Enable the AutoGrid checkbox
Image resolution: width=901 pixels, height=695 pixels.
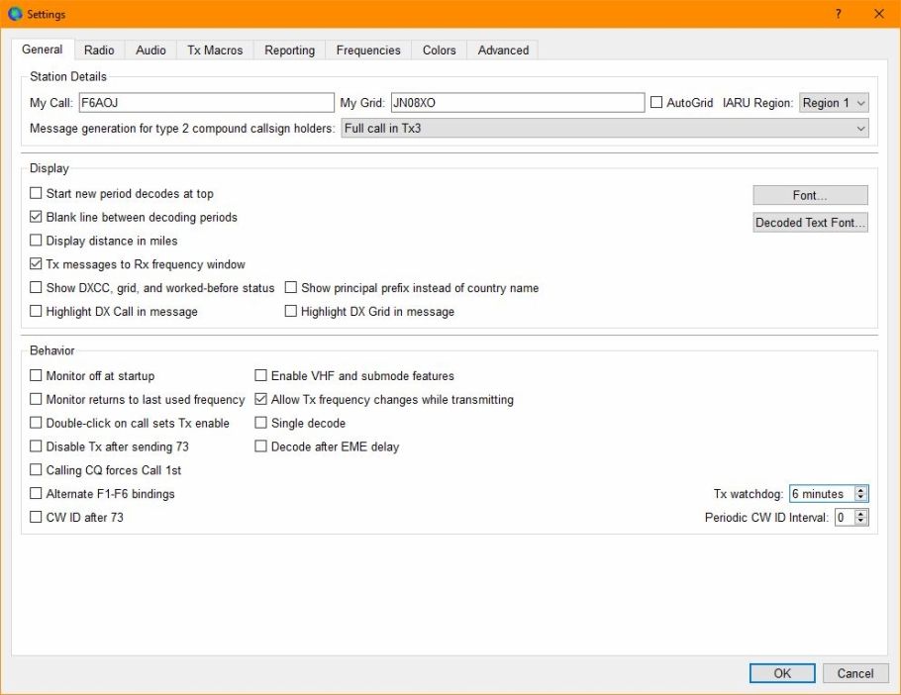[x=656, y=103]
